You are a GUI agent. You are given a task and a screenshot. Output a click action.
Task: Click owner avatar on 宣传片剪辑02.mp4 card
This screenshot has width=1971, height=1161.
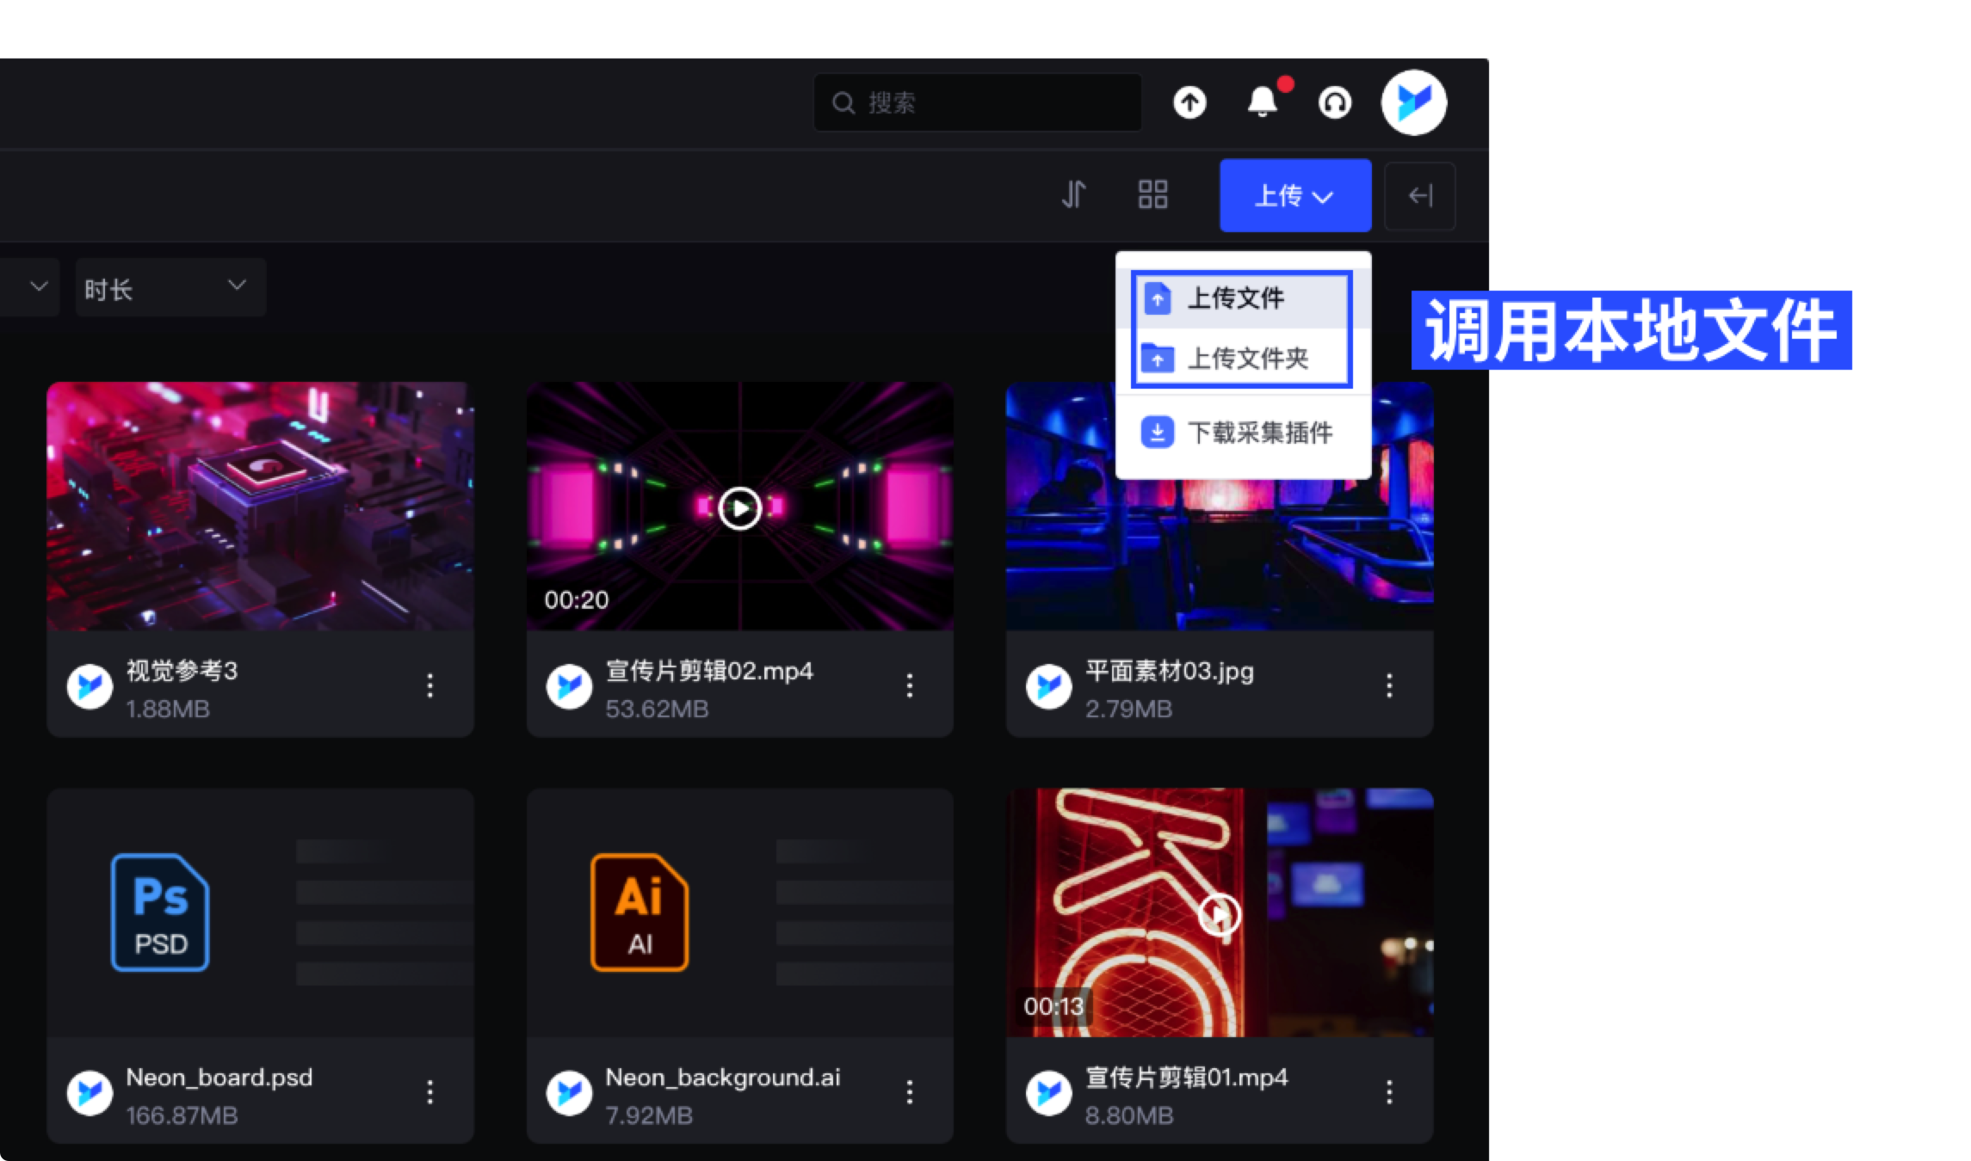(569, 686)
